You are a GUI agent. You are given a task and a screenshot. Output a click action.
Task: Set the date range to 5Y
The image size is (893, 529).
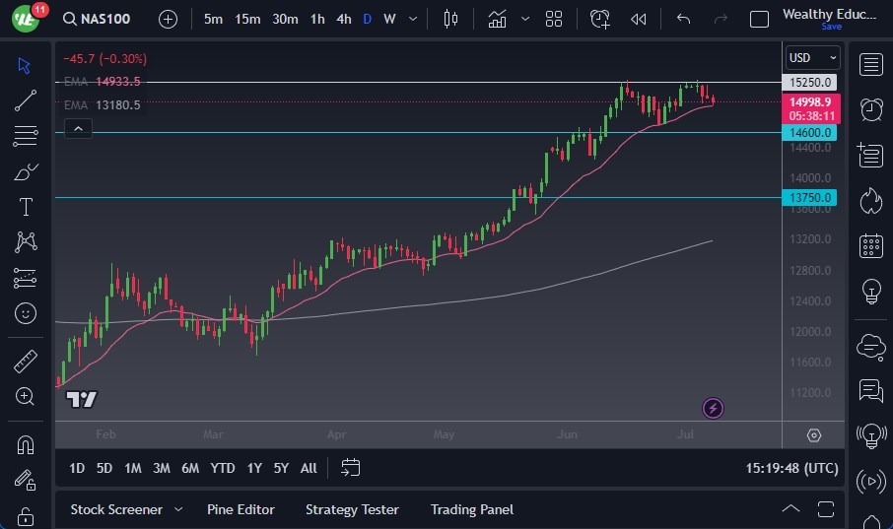(x=281, y=468)
